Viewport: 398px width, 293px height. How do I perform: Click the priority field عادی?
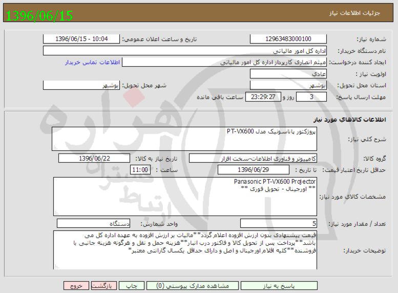pyautogui.click(x=288, y=74)
